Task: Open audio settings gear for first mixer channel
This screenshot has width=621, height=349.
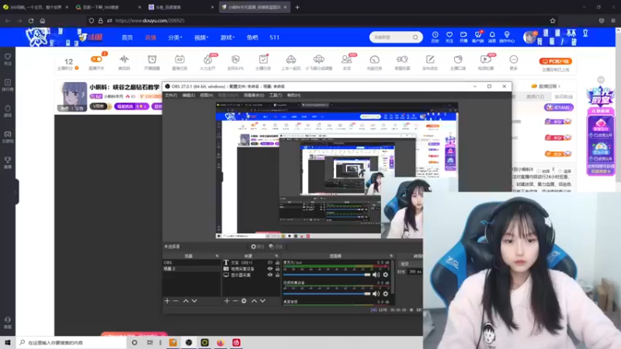Action: 385,275
